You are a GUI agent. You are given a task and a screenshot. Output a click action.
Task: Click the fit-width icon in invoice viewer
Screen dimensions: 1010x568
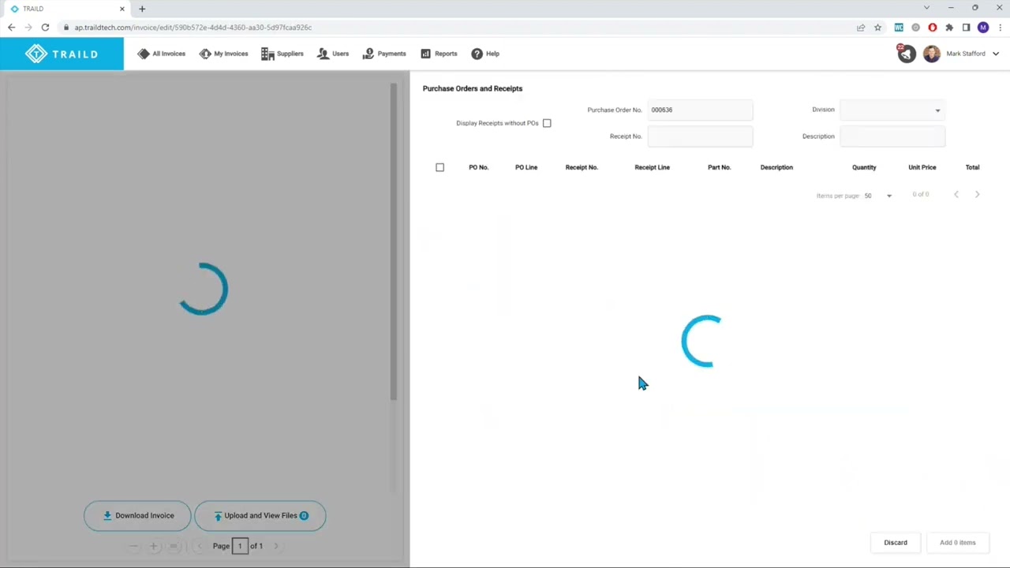(174, 546)
